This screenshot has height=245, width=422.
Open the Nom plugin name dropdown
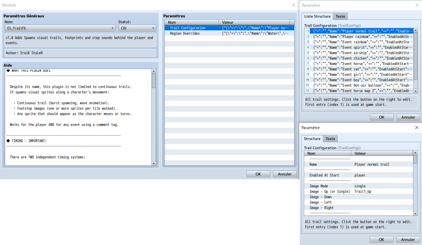(x=60, y=28)
